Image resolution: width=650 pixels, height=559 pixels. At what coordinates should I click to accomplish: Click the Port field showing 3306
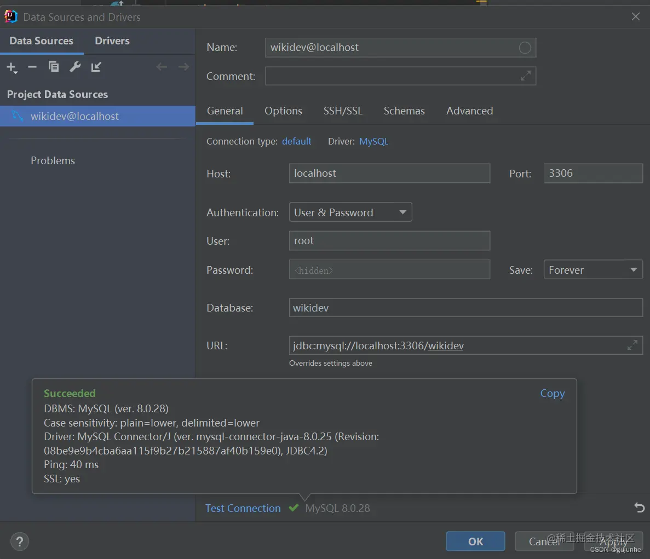point(593,173)
